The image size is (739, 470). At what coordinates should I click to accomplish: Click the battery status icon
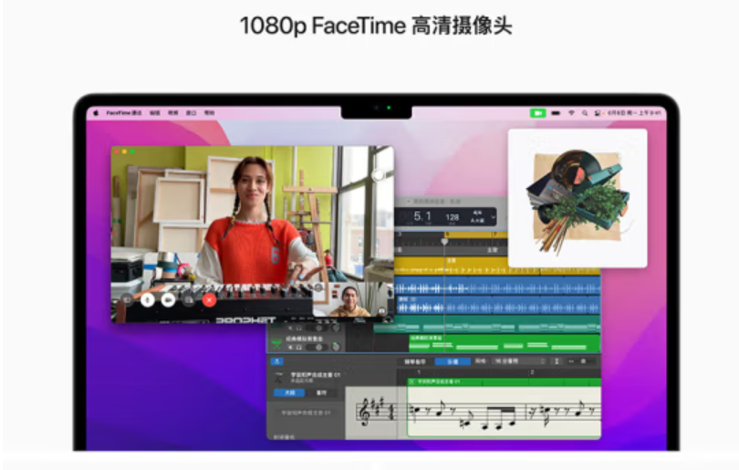(x=556, y=113)
